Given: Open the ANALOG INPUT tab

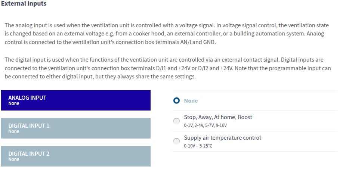Looking at the screenshot, I should (75, 100).
